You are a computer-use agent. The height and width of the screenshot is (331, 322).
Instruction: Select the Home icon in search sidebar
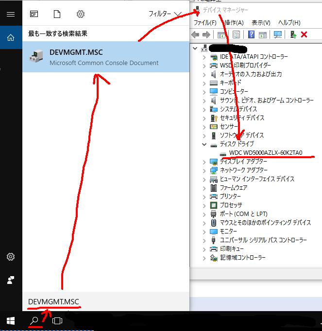(11, 37)
